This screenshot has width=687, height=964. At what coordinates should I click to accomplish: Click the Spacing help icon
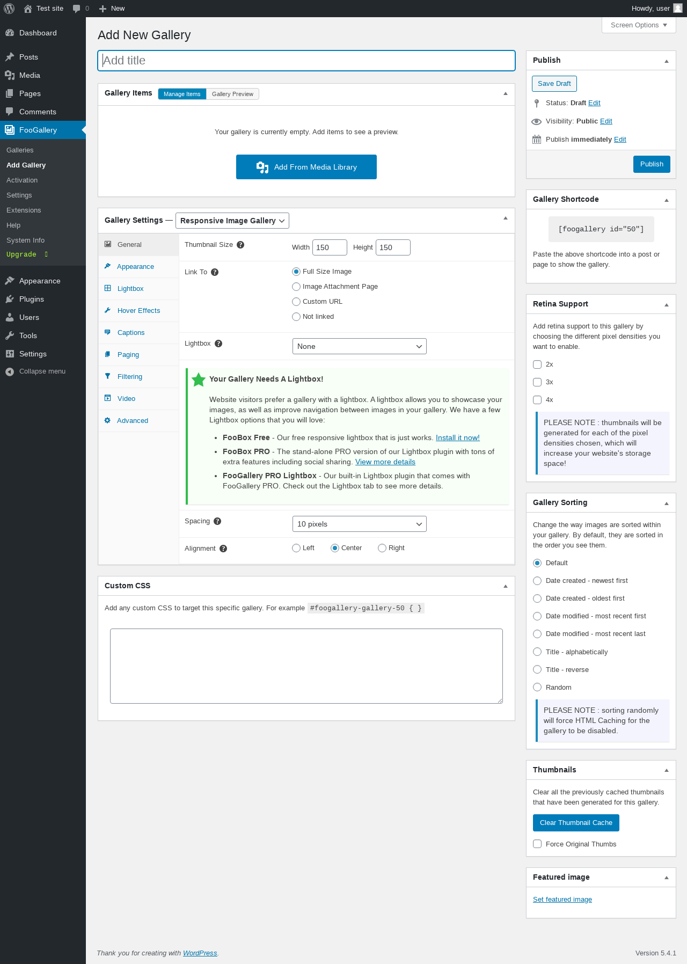pyautogui.click(x=217, y=521)
